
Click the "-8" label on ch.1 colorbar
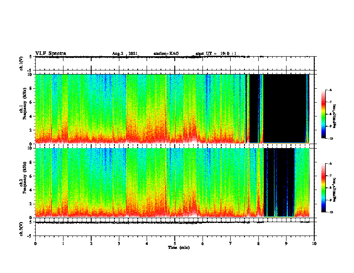click(x=330, y=114)
